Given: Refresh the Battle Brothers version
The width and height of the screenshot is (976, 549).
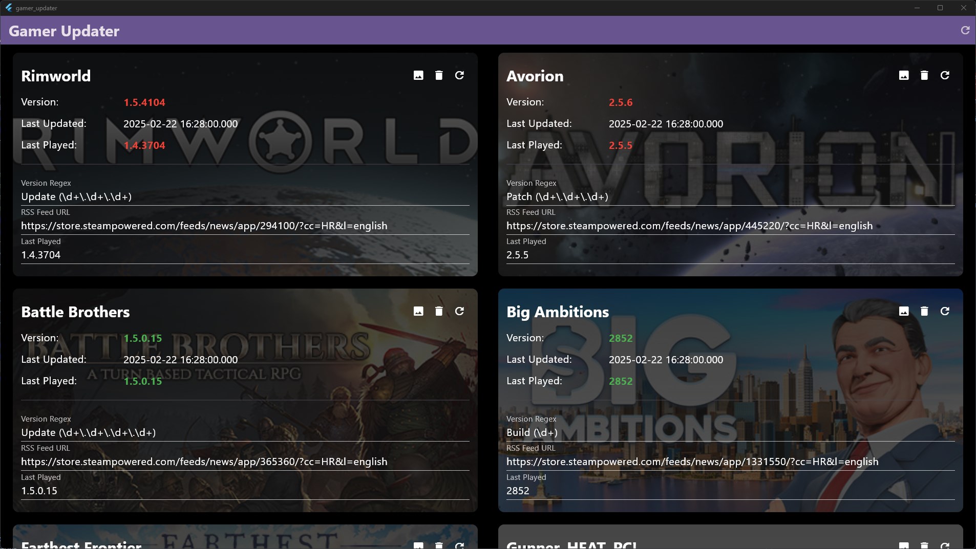Looking at the screenshot, I should 459,312.
